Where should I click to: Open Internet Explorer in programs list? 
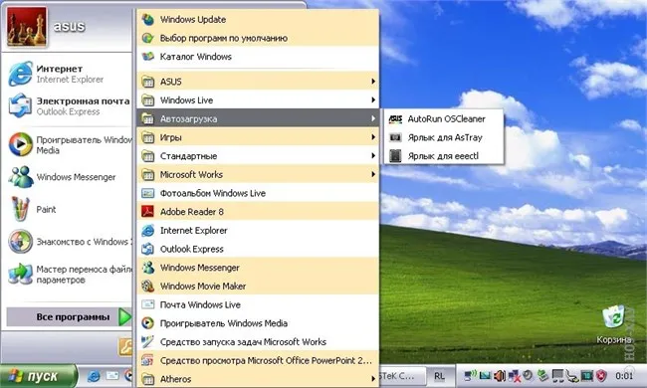(x=258, y=231)
